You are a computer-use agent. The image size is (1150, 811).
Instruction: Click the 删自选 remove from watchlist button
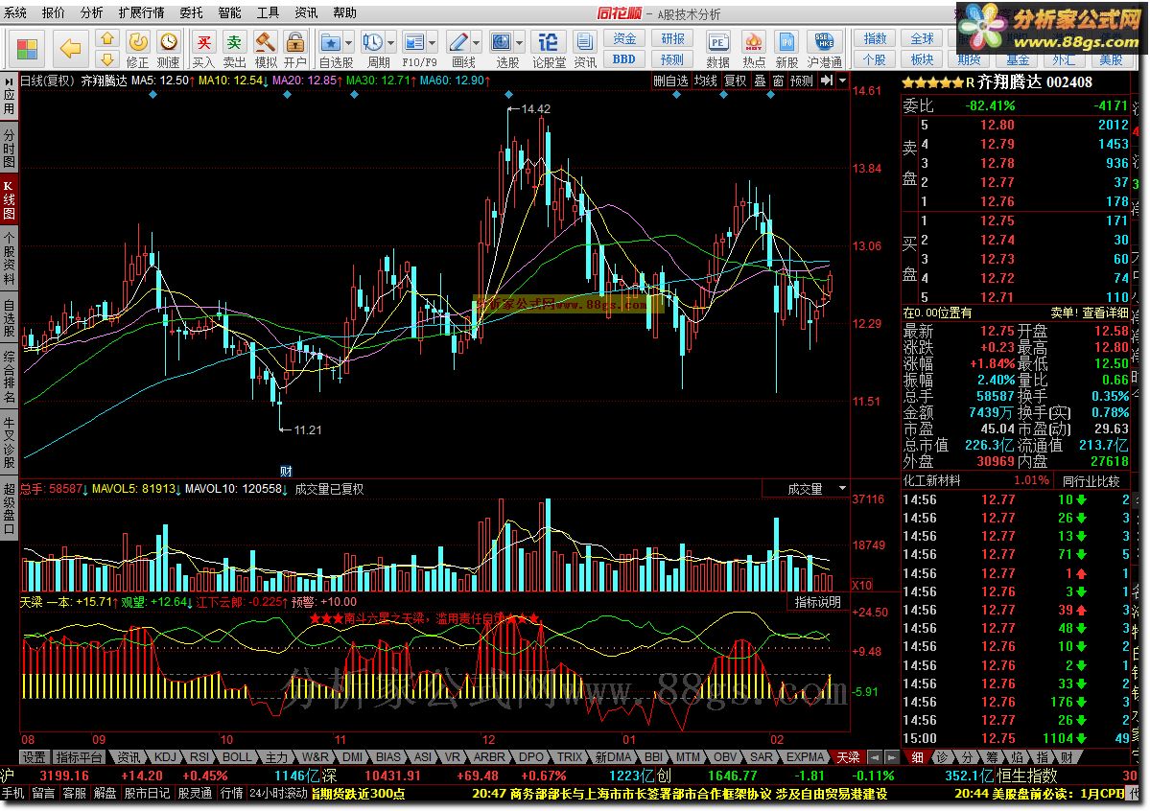coord(670,81)
